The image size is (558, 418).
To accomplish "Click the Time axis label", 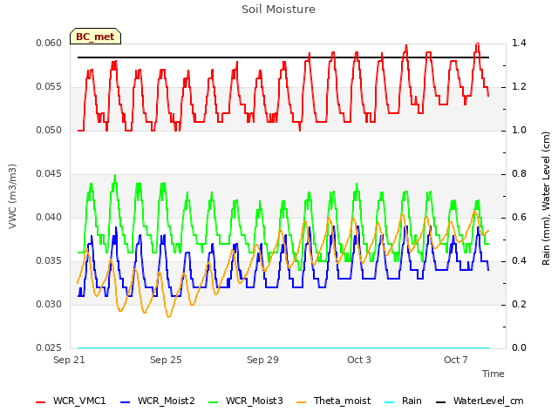I will (x=493, y=374).
